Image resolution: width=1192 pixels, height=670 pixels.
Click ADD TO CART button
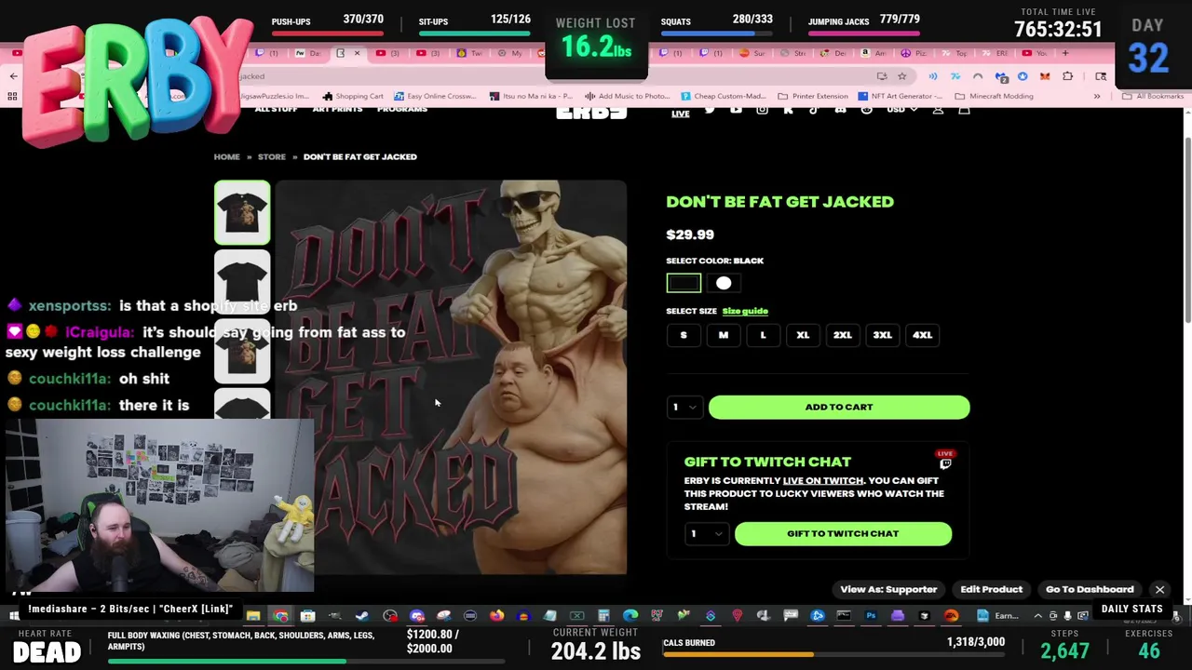click(x=839, y=407)
